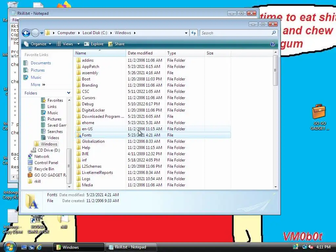This screenshot has width=336, height=252.
Task: Sort by the Size column header
Action: point(218,53)
